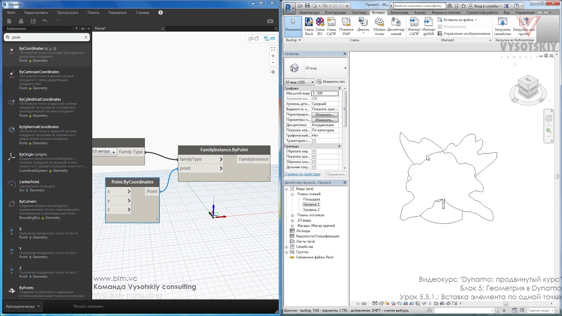Expand the 3D виды tree node
The height and width of the screenshot is (316, 562).
pos(292,220)
